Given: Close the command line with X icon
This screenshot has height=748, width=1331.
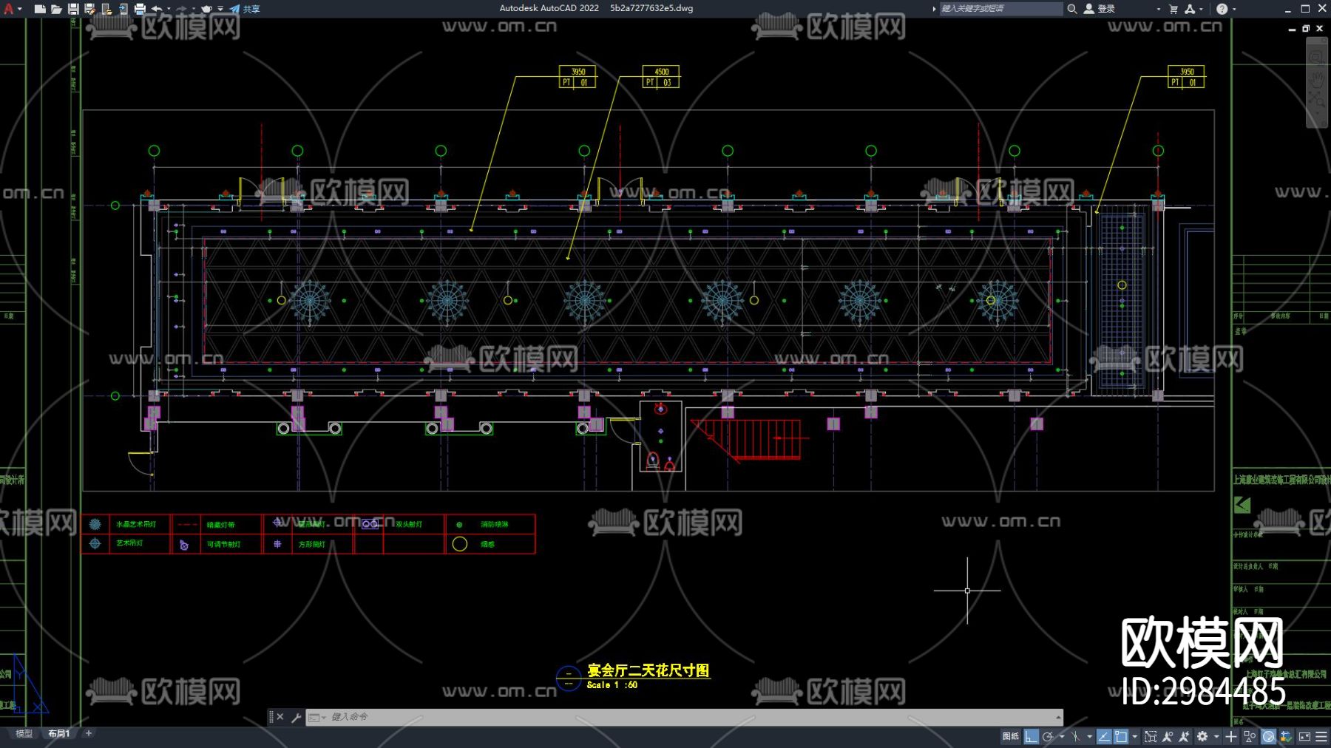Looking at the screenshot, I should 280,717.
